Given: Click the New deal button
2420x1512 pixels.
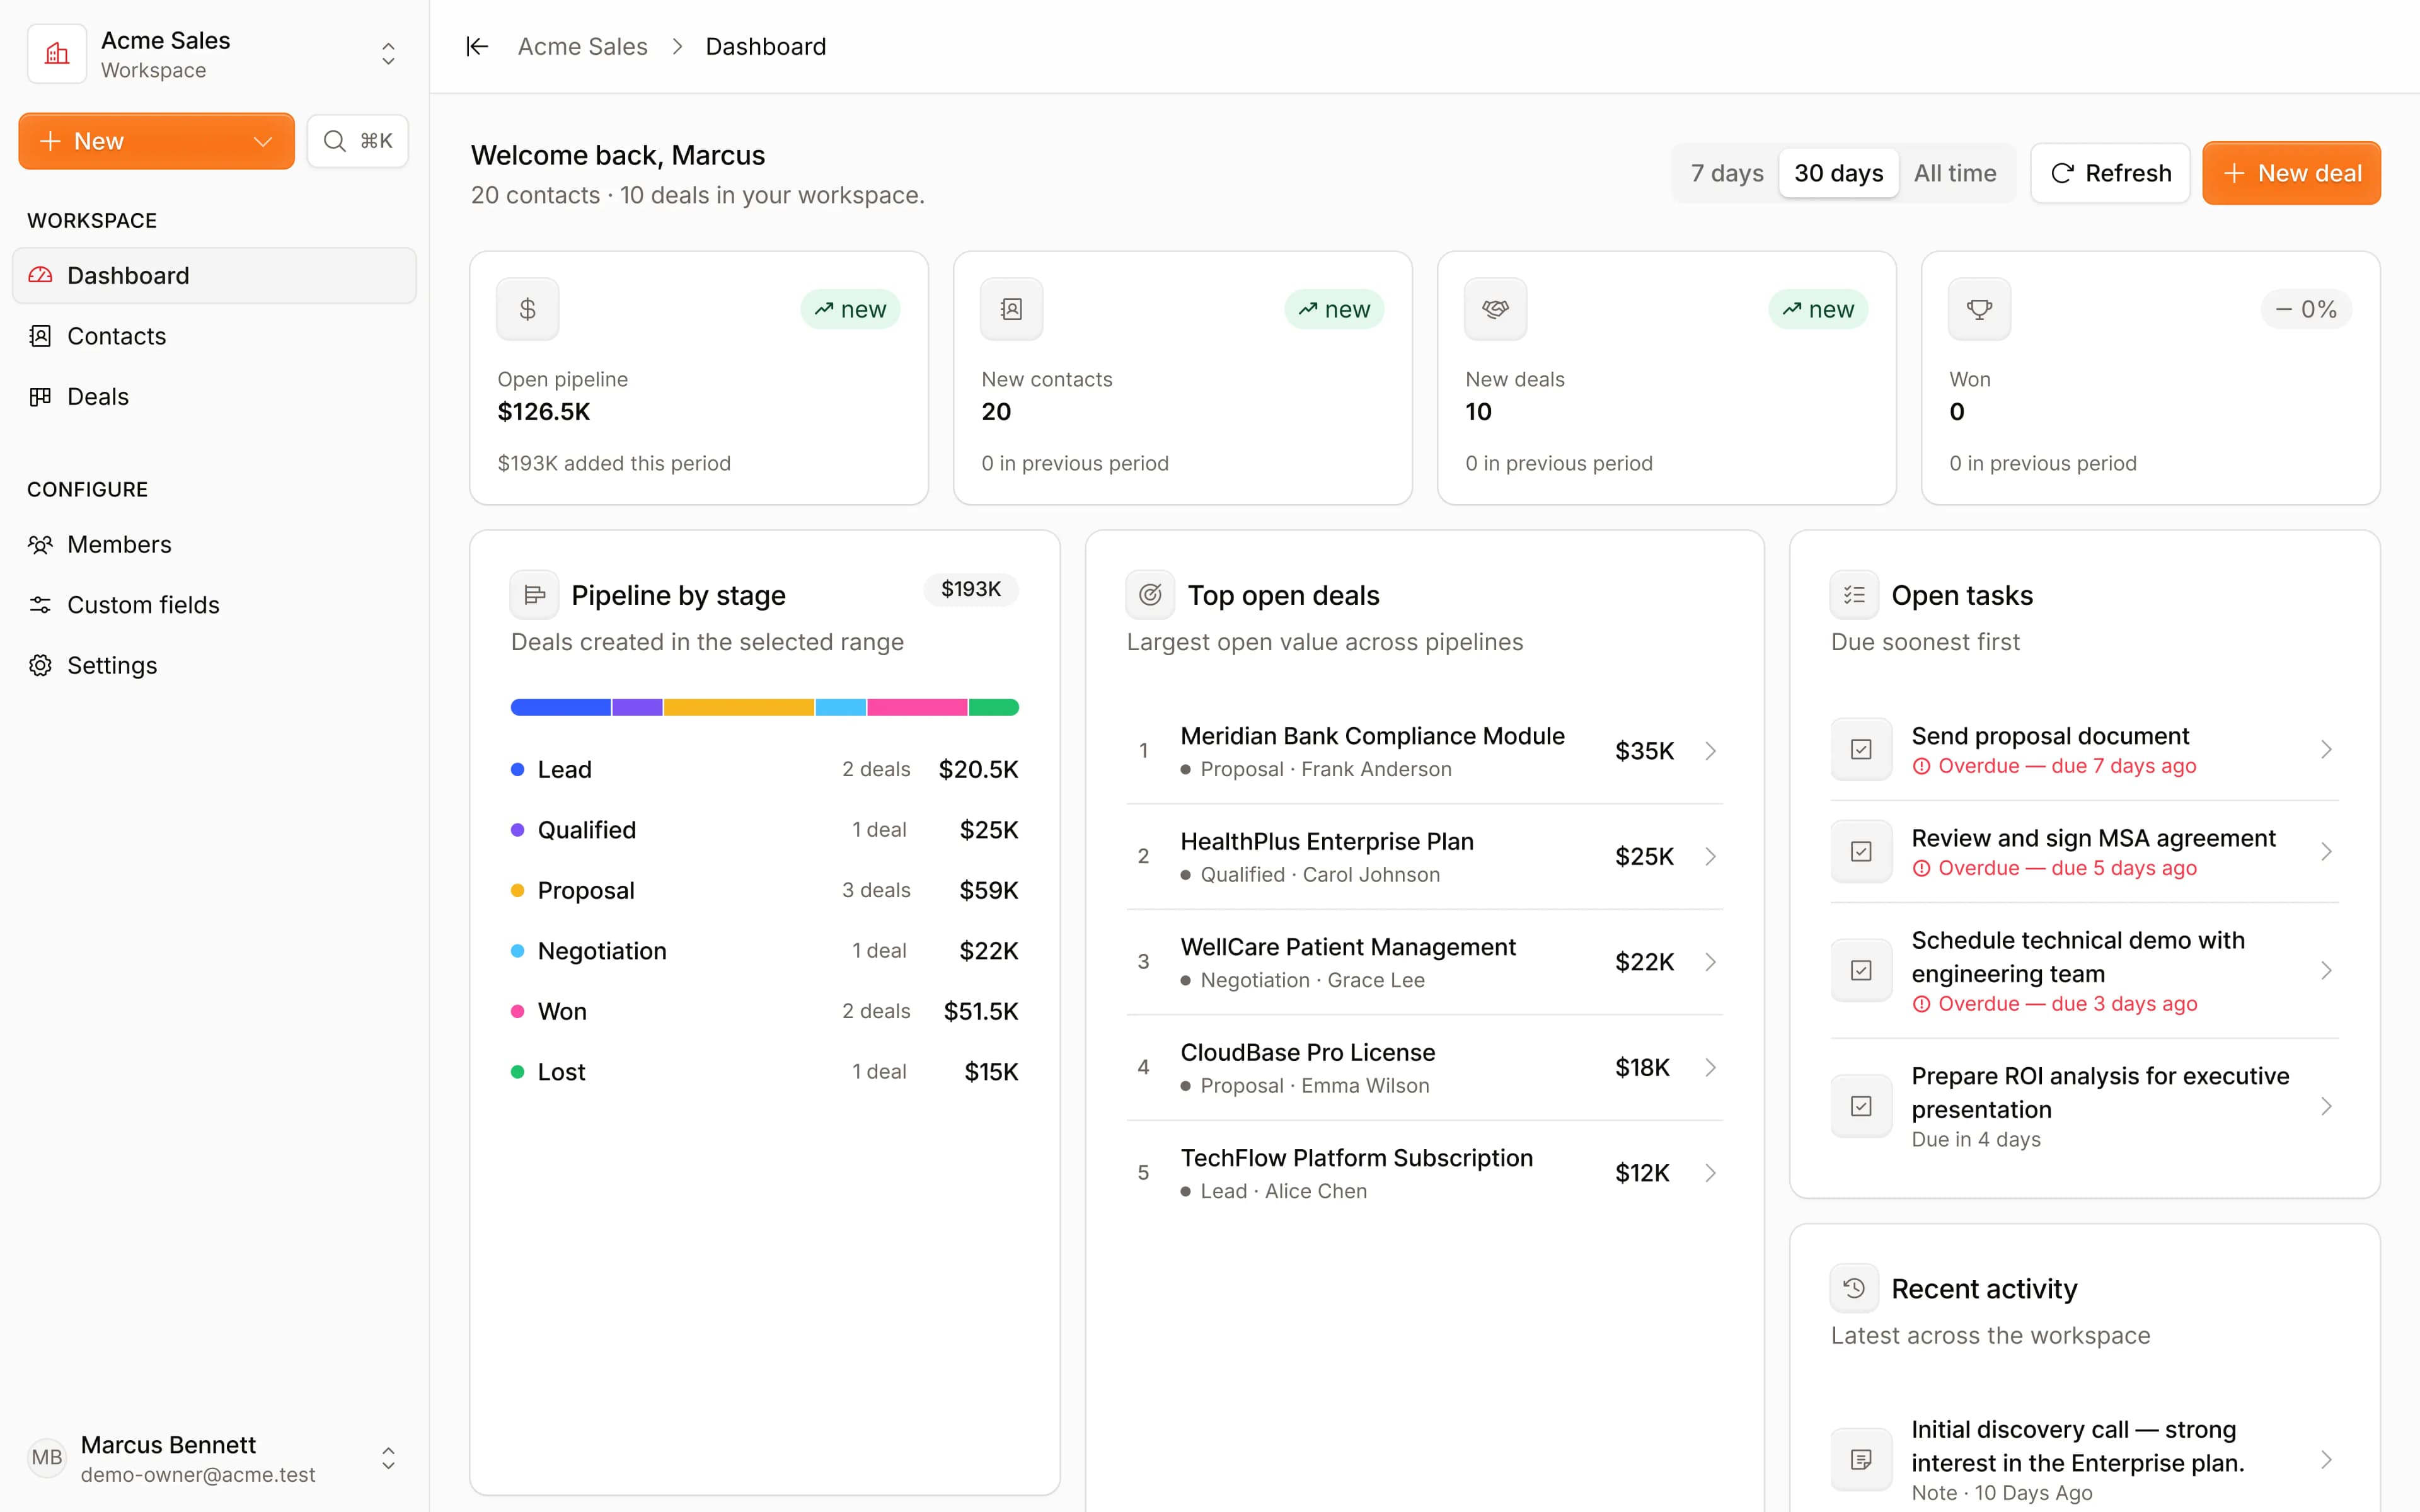Looking at the screenshot, I should click(2291, 173).
